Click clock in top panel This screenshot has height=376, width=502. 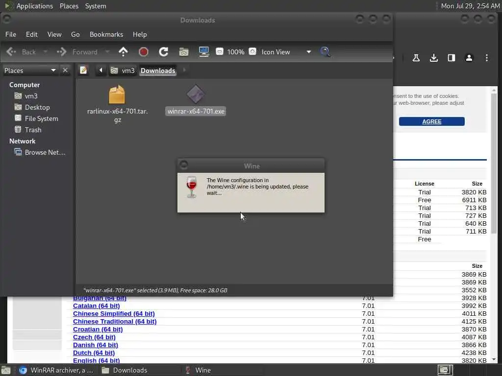coord(470,6)
